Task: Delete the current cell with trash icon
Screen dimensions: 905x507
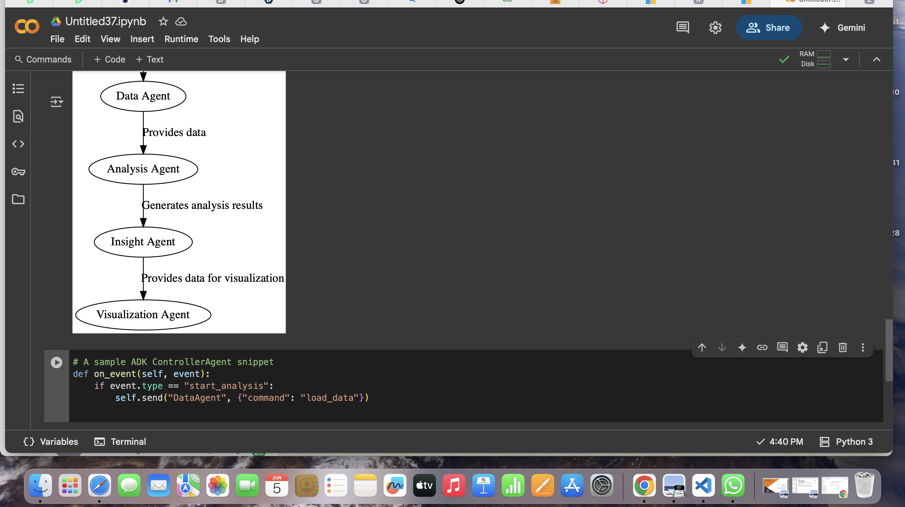Action: 842,347
